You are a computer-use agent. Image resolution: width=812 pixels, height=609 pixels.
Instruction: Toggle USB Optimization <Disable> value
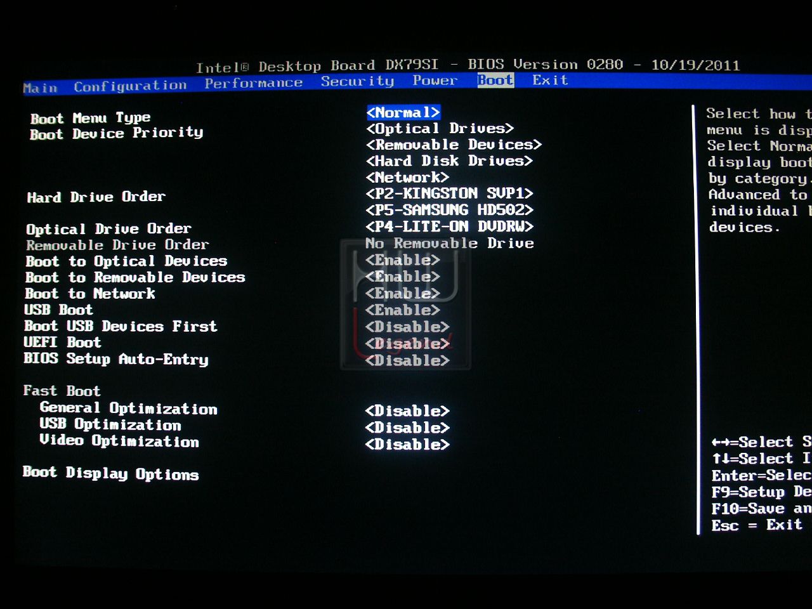407,428
